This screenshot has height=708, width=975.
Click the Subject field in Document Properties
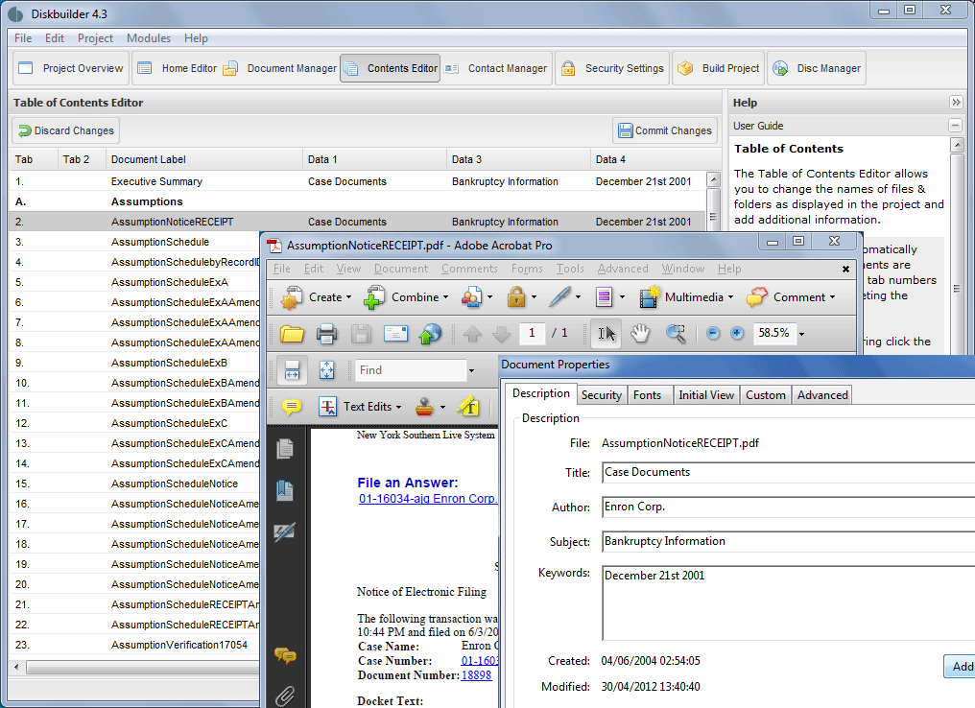point(789,541)
